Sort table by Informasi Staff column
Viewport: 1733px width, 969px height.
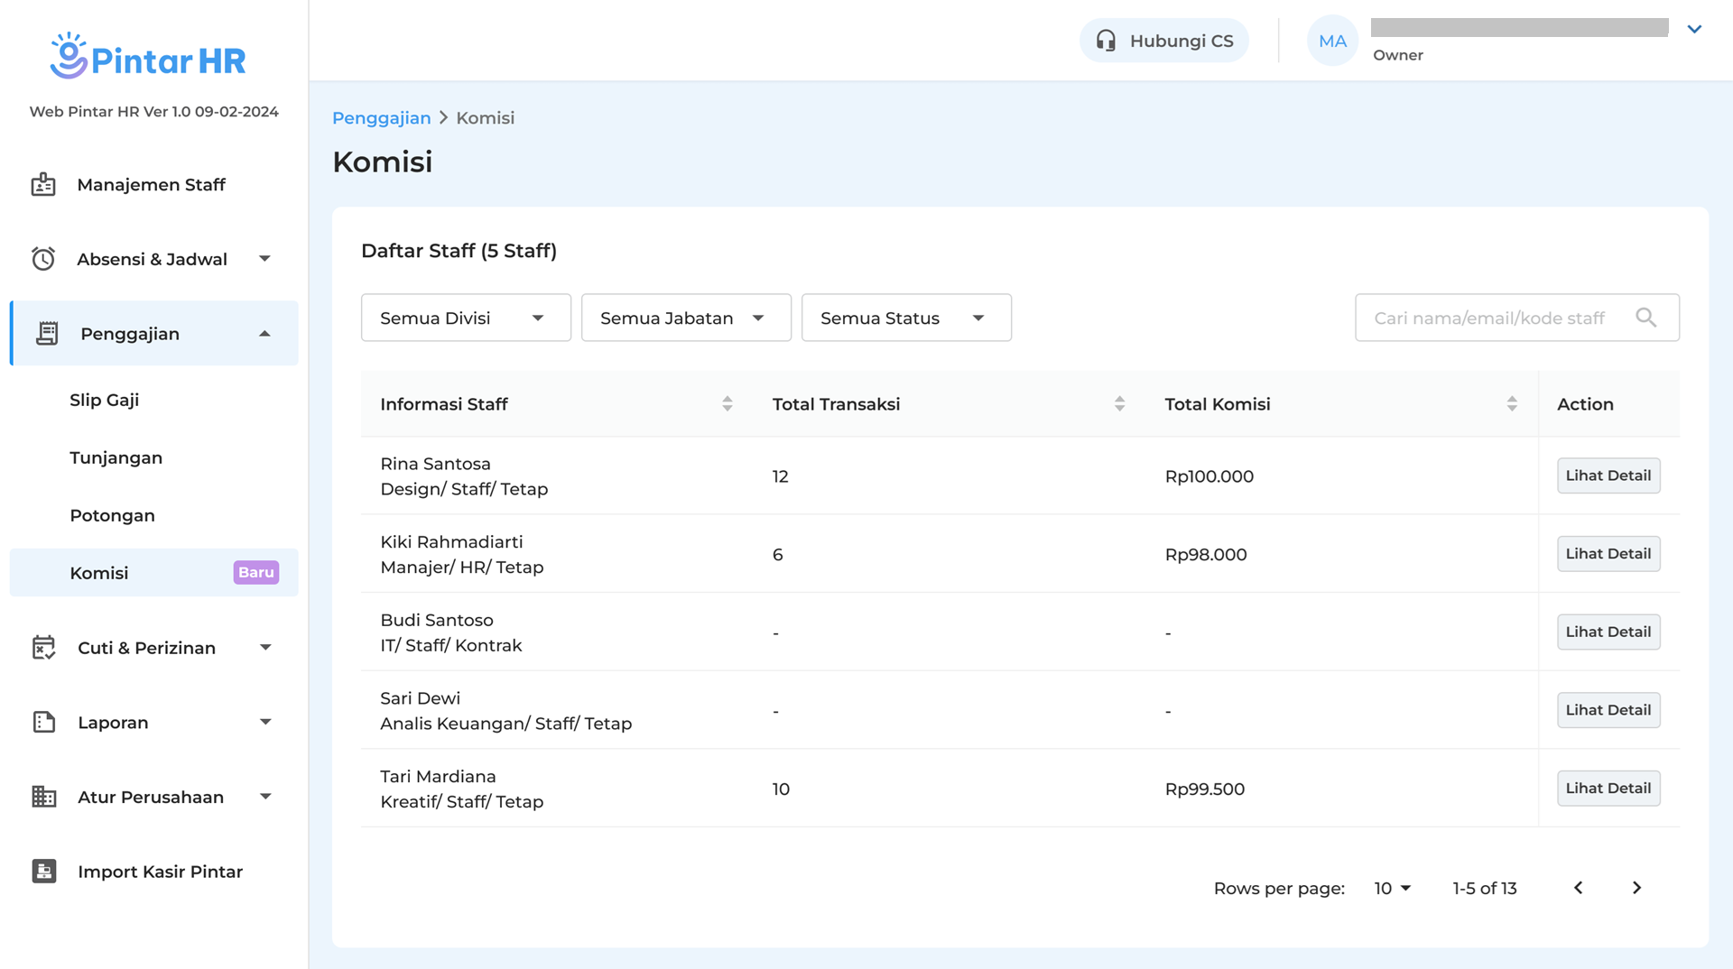[x=727, y=404]
